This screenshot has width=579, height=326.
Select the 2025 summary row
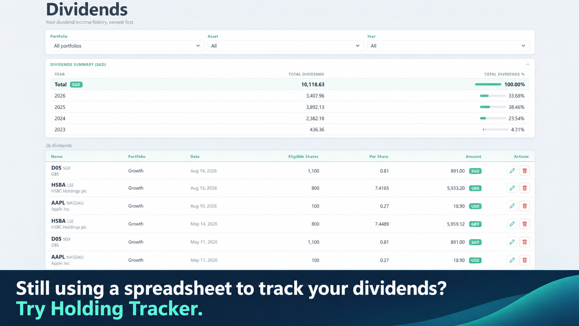(290, 107)
